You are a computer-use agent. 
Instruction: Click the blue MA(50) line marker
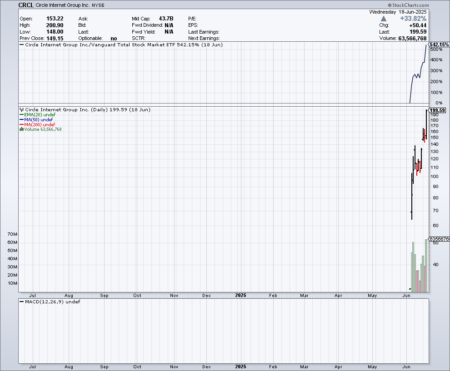tap(21, 119)
